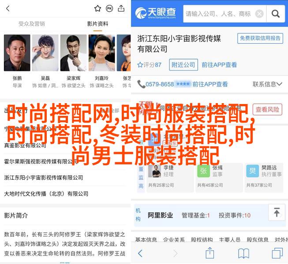Viewport: 288px width, 264px height.
Task: Open director 张鹏's portrait thumbnail
Action: pos(17,53)
